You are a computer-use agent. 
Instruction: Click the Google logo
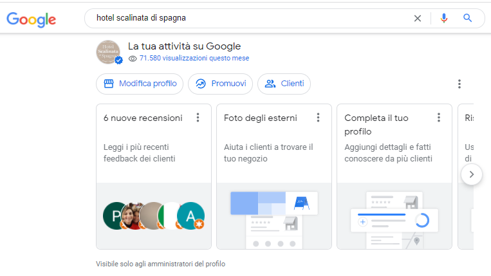coord(32,19)
